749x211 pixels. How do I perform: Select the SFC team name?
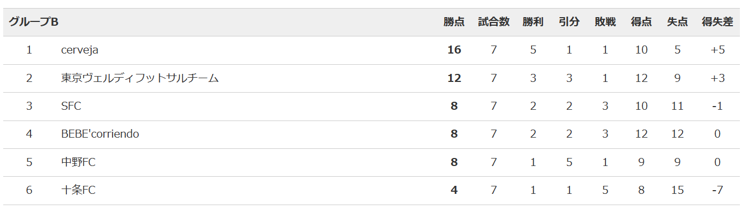(71, 106)
